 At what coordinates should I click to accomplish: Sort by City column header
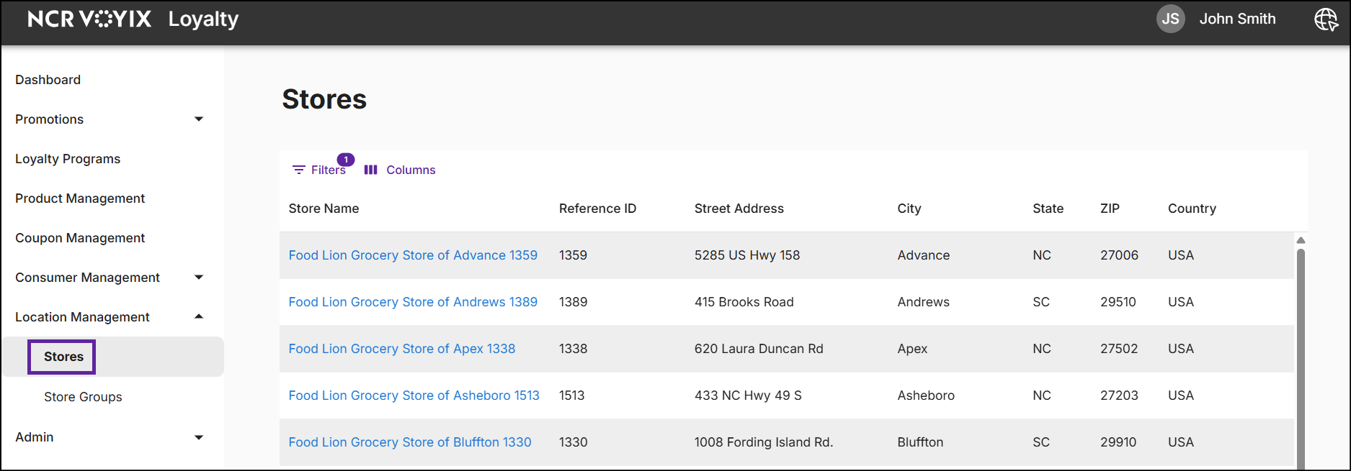(x=909, y=209)
